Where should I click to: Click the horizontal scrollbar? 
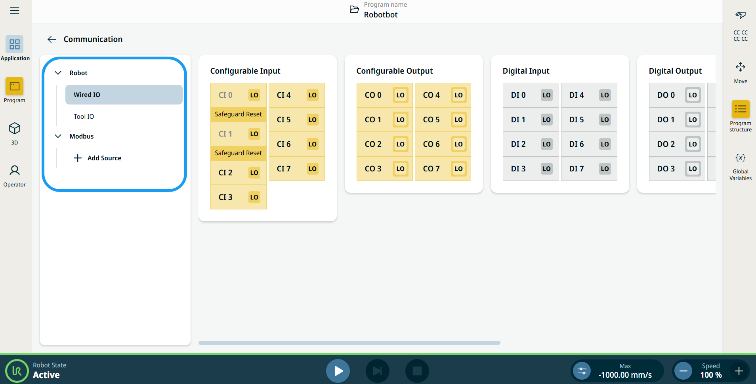[x=349, y=343]
